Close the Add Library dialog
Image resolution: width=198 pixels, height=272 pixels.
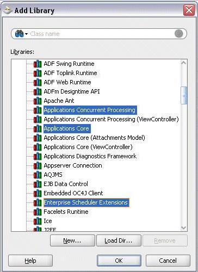click(x=189, y=10)
